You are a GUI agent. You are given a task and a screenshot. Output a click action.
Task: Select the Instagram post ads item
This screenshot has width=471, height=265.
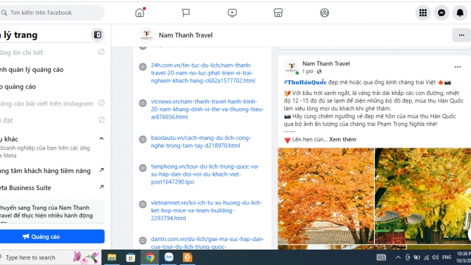[51, 103]
